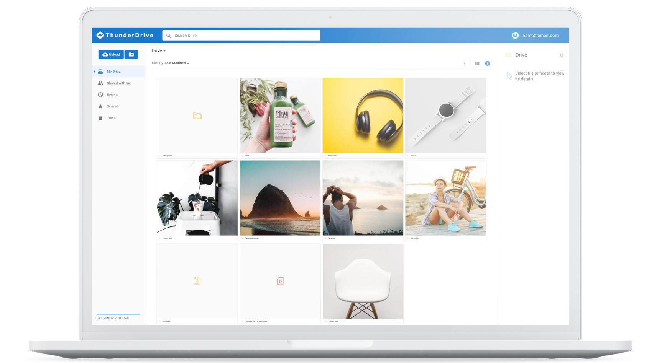Click the storage usage progress bar
662x363 pixels.
[118, 314]
